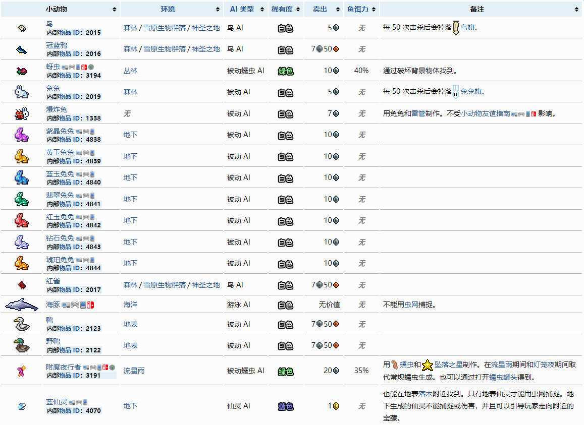The height and width of the screenshot is (425, 584).
Task: Click the dolphin sprite beside 海豚
Action: 22,305
